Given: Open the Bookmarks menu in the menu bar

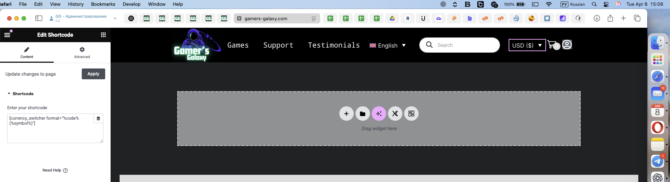Looking at the screenshot, I should [103, 4].
